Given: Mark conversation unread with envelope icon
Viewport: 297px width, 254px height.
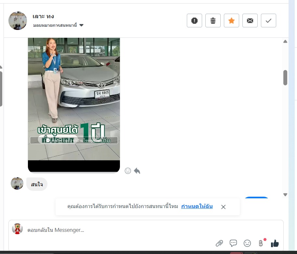Looking at the screenshot, I should 250,21.
